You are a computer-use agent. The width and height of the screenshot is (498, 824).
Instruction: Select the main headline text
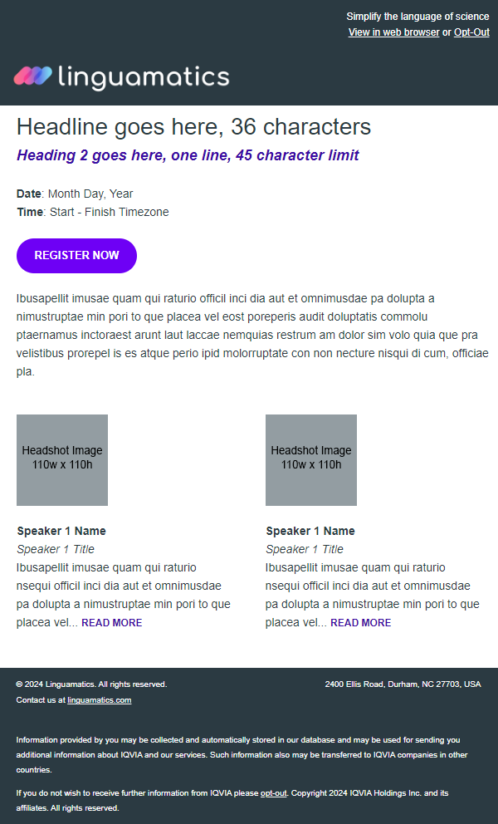pyautogui.click(x=194, y=127)
